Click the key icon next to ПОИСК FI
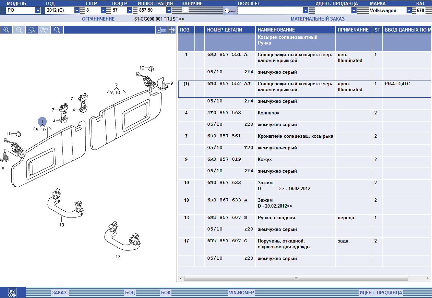Viewport: 432px width, 298px height. [230, 11]
